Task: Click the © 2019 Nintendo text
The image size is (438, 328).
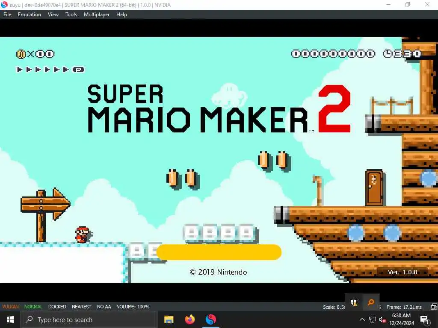Action: coord(218,272)
